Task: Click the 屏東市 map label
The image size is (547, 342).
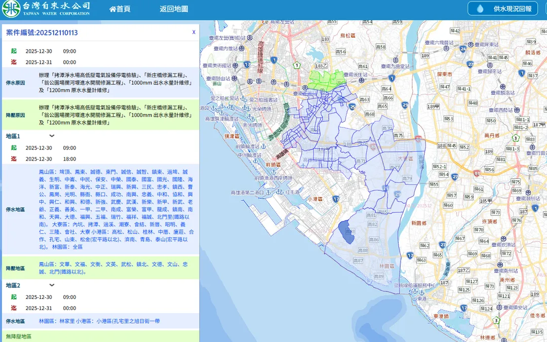Action: [445, 74]
